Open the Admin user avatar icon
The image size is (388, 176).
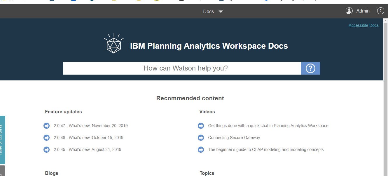[349, 11]
